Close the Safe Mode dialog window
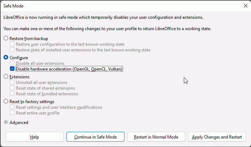Screen dimensions: 251x147 click(x=245, y=6)
